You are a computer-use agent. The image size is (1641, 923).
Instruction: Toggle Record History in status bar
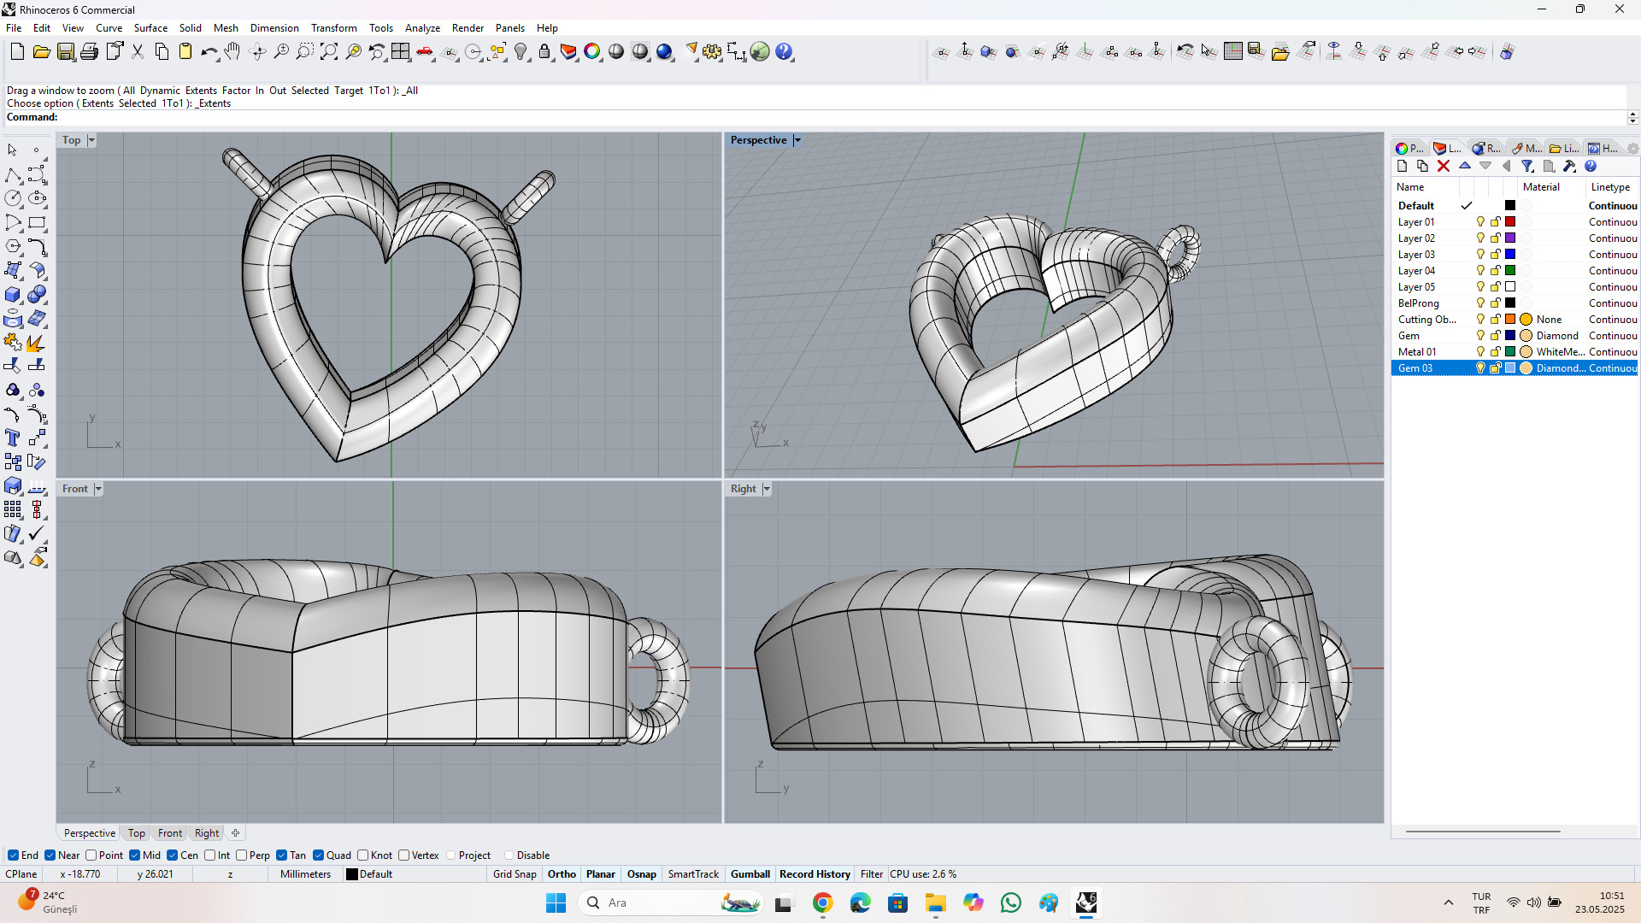pos(815,874)
